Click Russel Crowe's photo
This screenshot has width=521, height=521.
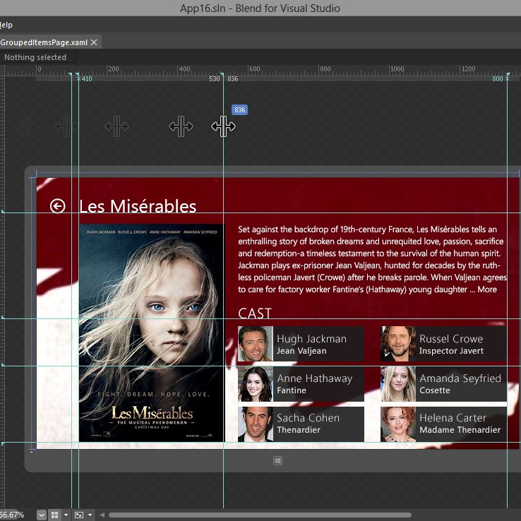tap(398, 344)
